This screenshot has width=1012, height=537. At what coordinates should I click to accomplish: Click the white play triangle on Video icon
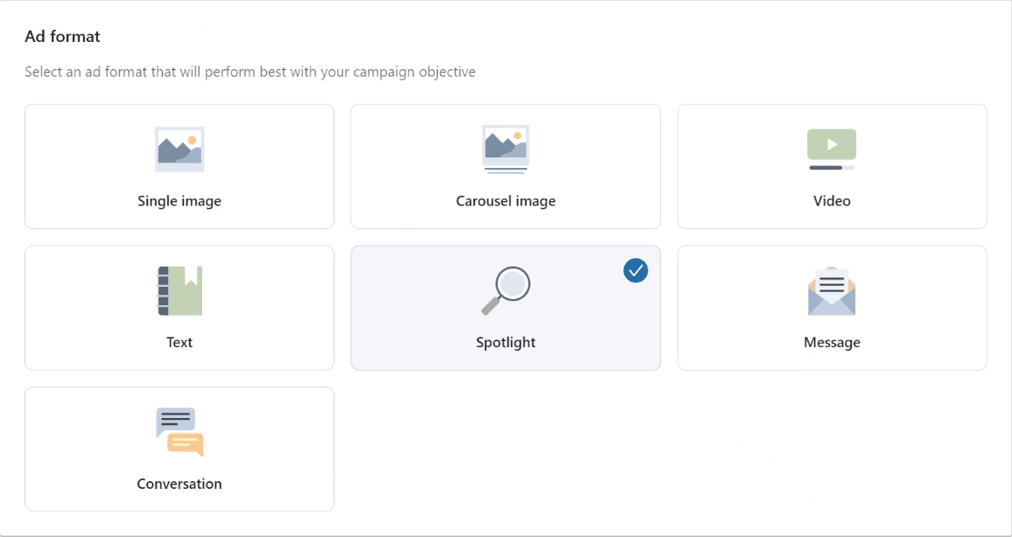coord(833,144)
